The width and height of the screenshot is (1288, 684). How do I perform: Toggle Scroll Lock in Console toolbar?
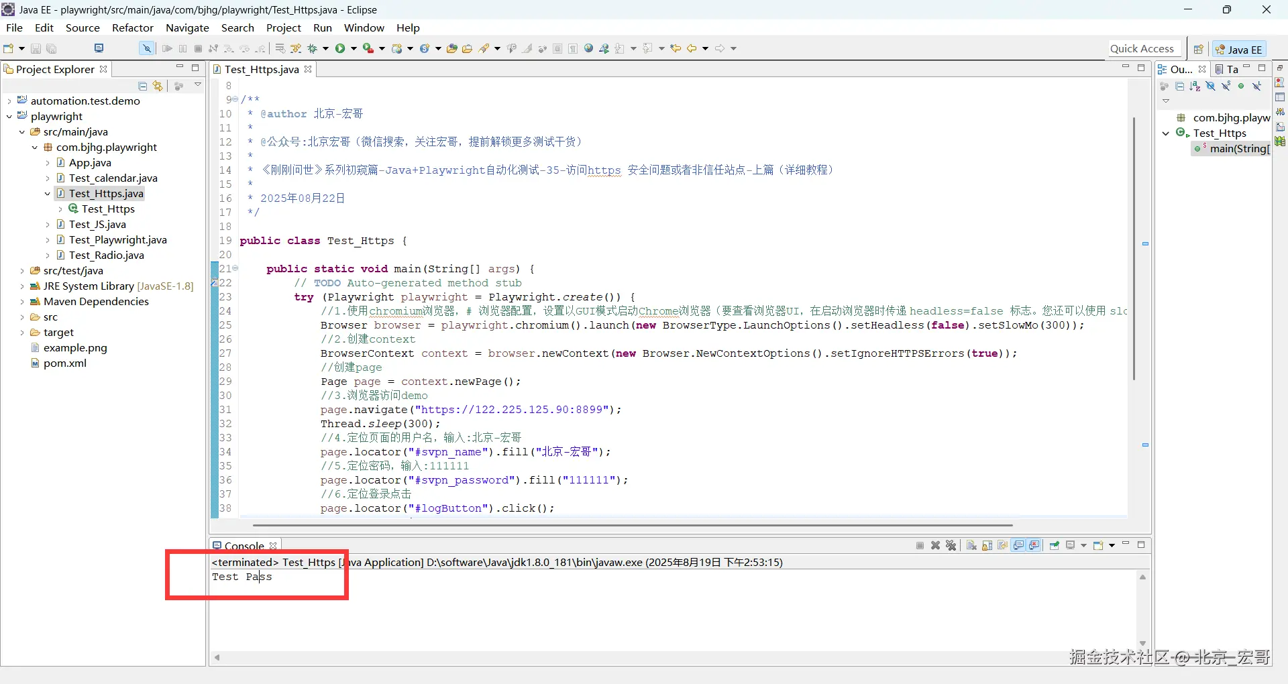987,545
